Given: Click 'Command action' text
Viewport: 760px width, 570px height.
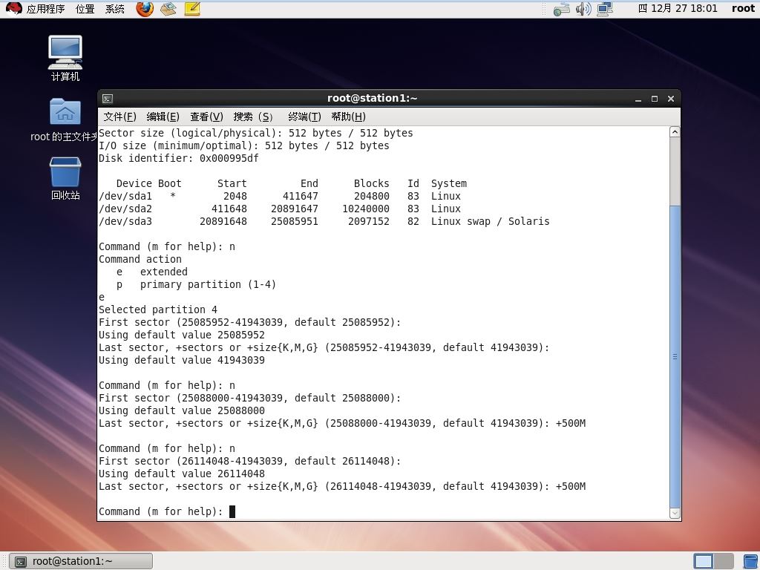Looking at the screenshot, I should click(x=140, y=259).
